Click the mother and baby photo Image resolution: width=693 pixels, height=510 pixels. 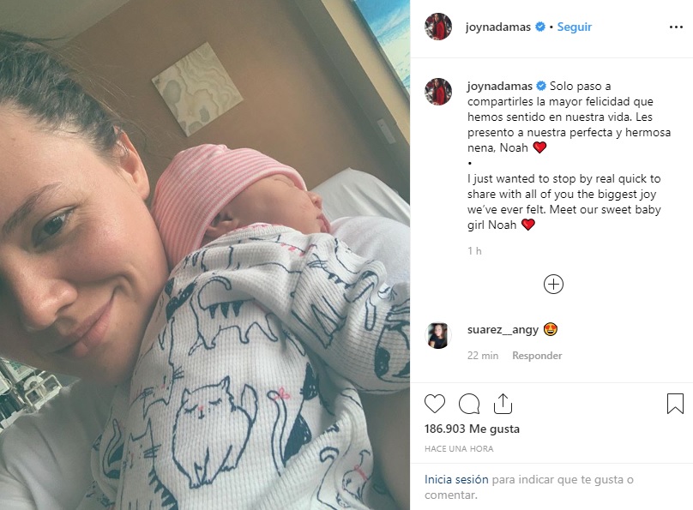pos(205,255)
